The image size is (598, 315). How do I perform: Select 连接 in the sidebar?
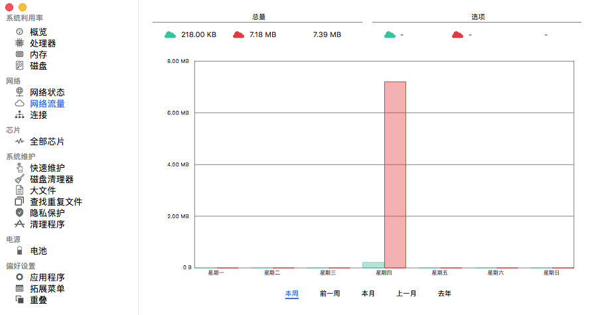tap(38, 115)
